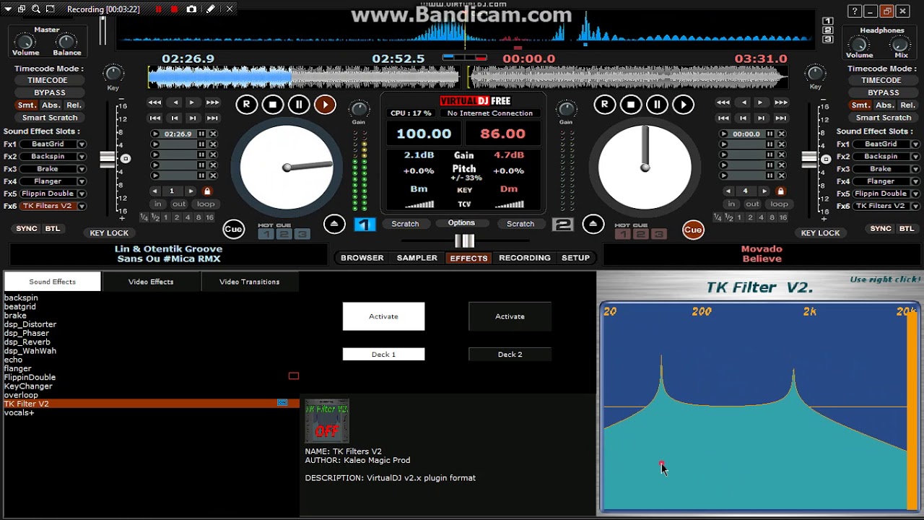Enable Smt. timecode mode on left deck
This screenshot has width=924, height=520.
tap(27, 105)
